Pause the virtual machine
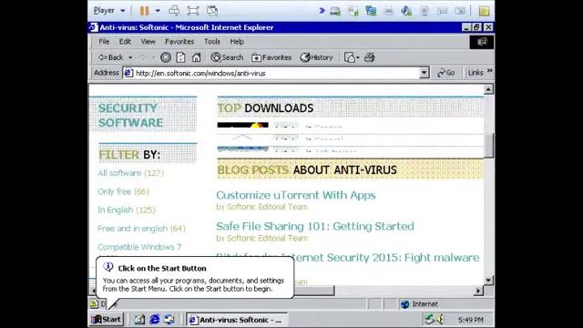583x328 pixels. 144,11
